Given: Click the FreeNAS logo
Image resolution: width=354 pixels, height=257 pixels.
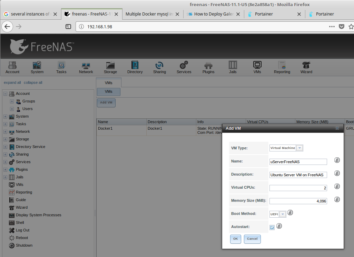Looking at the screenshot, I should tap(41, 47).
